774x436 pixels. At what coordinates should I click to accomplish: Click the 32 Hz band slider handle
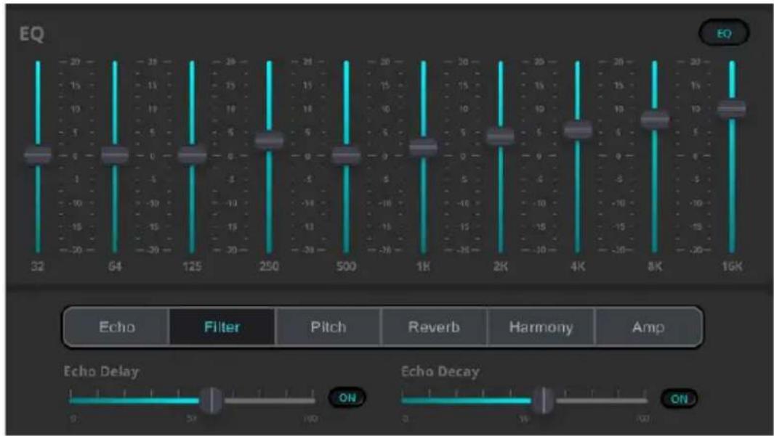pyautogui.click(x=38, y=155)
